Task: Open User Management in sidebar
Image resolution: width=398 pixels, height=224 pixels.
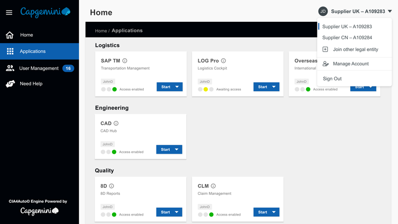Action: pos(39,68)
